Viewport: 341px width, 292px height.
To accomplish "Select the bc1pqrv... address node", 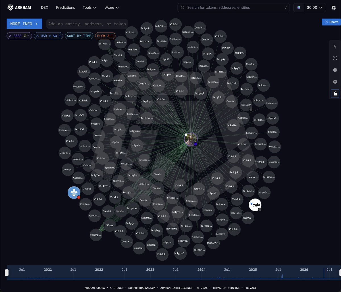I will click(240, 53).
